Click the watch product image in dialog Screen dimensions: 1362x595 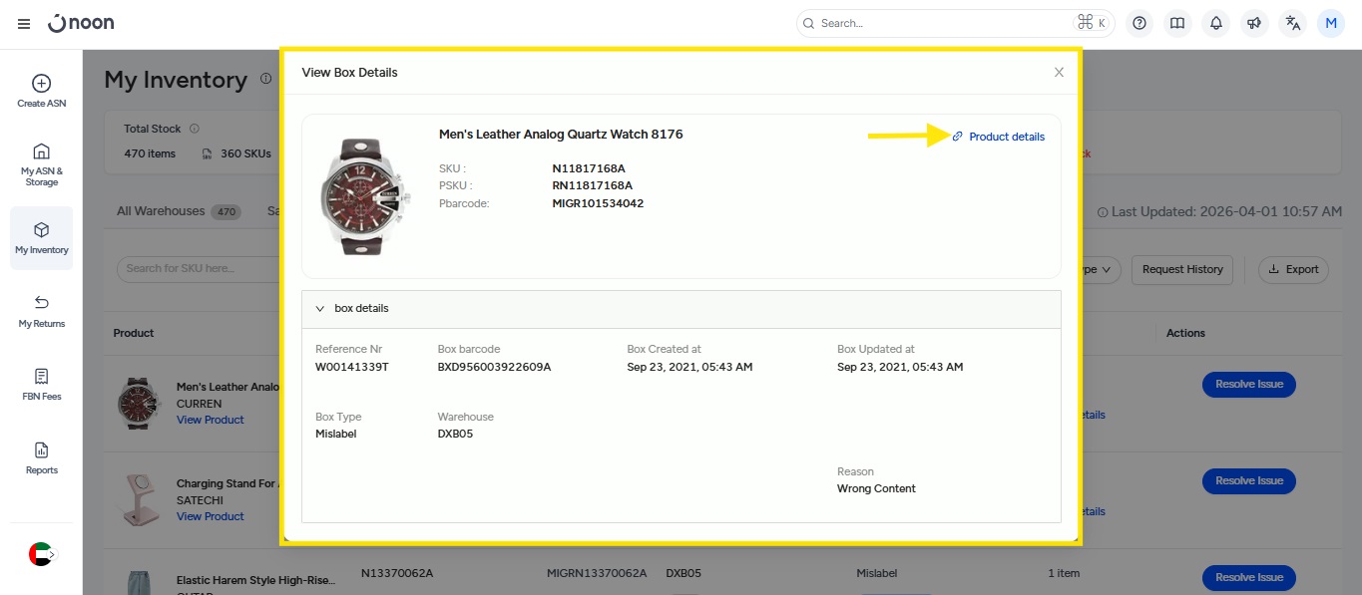(360, 195)
